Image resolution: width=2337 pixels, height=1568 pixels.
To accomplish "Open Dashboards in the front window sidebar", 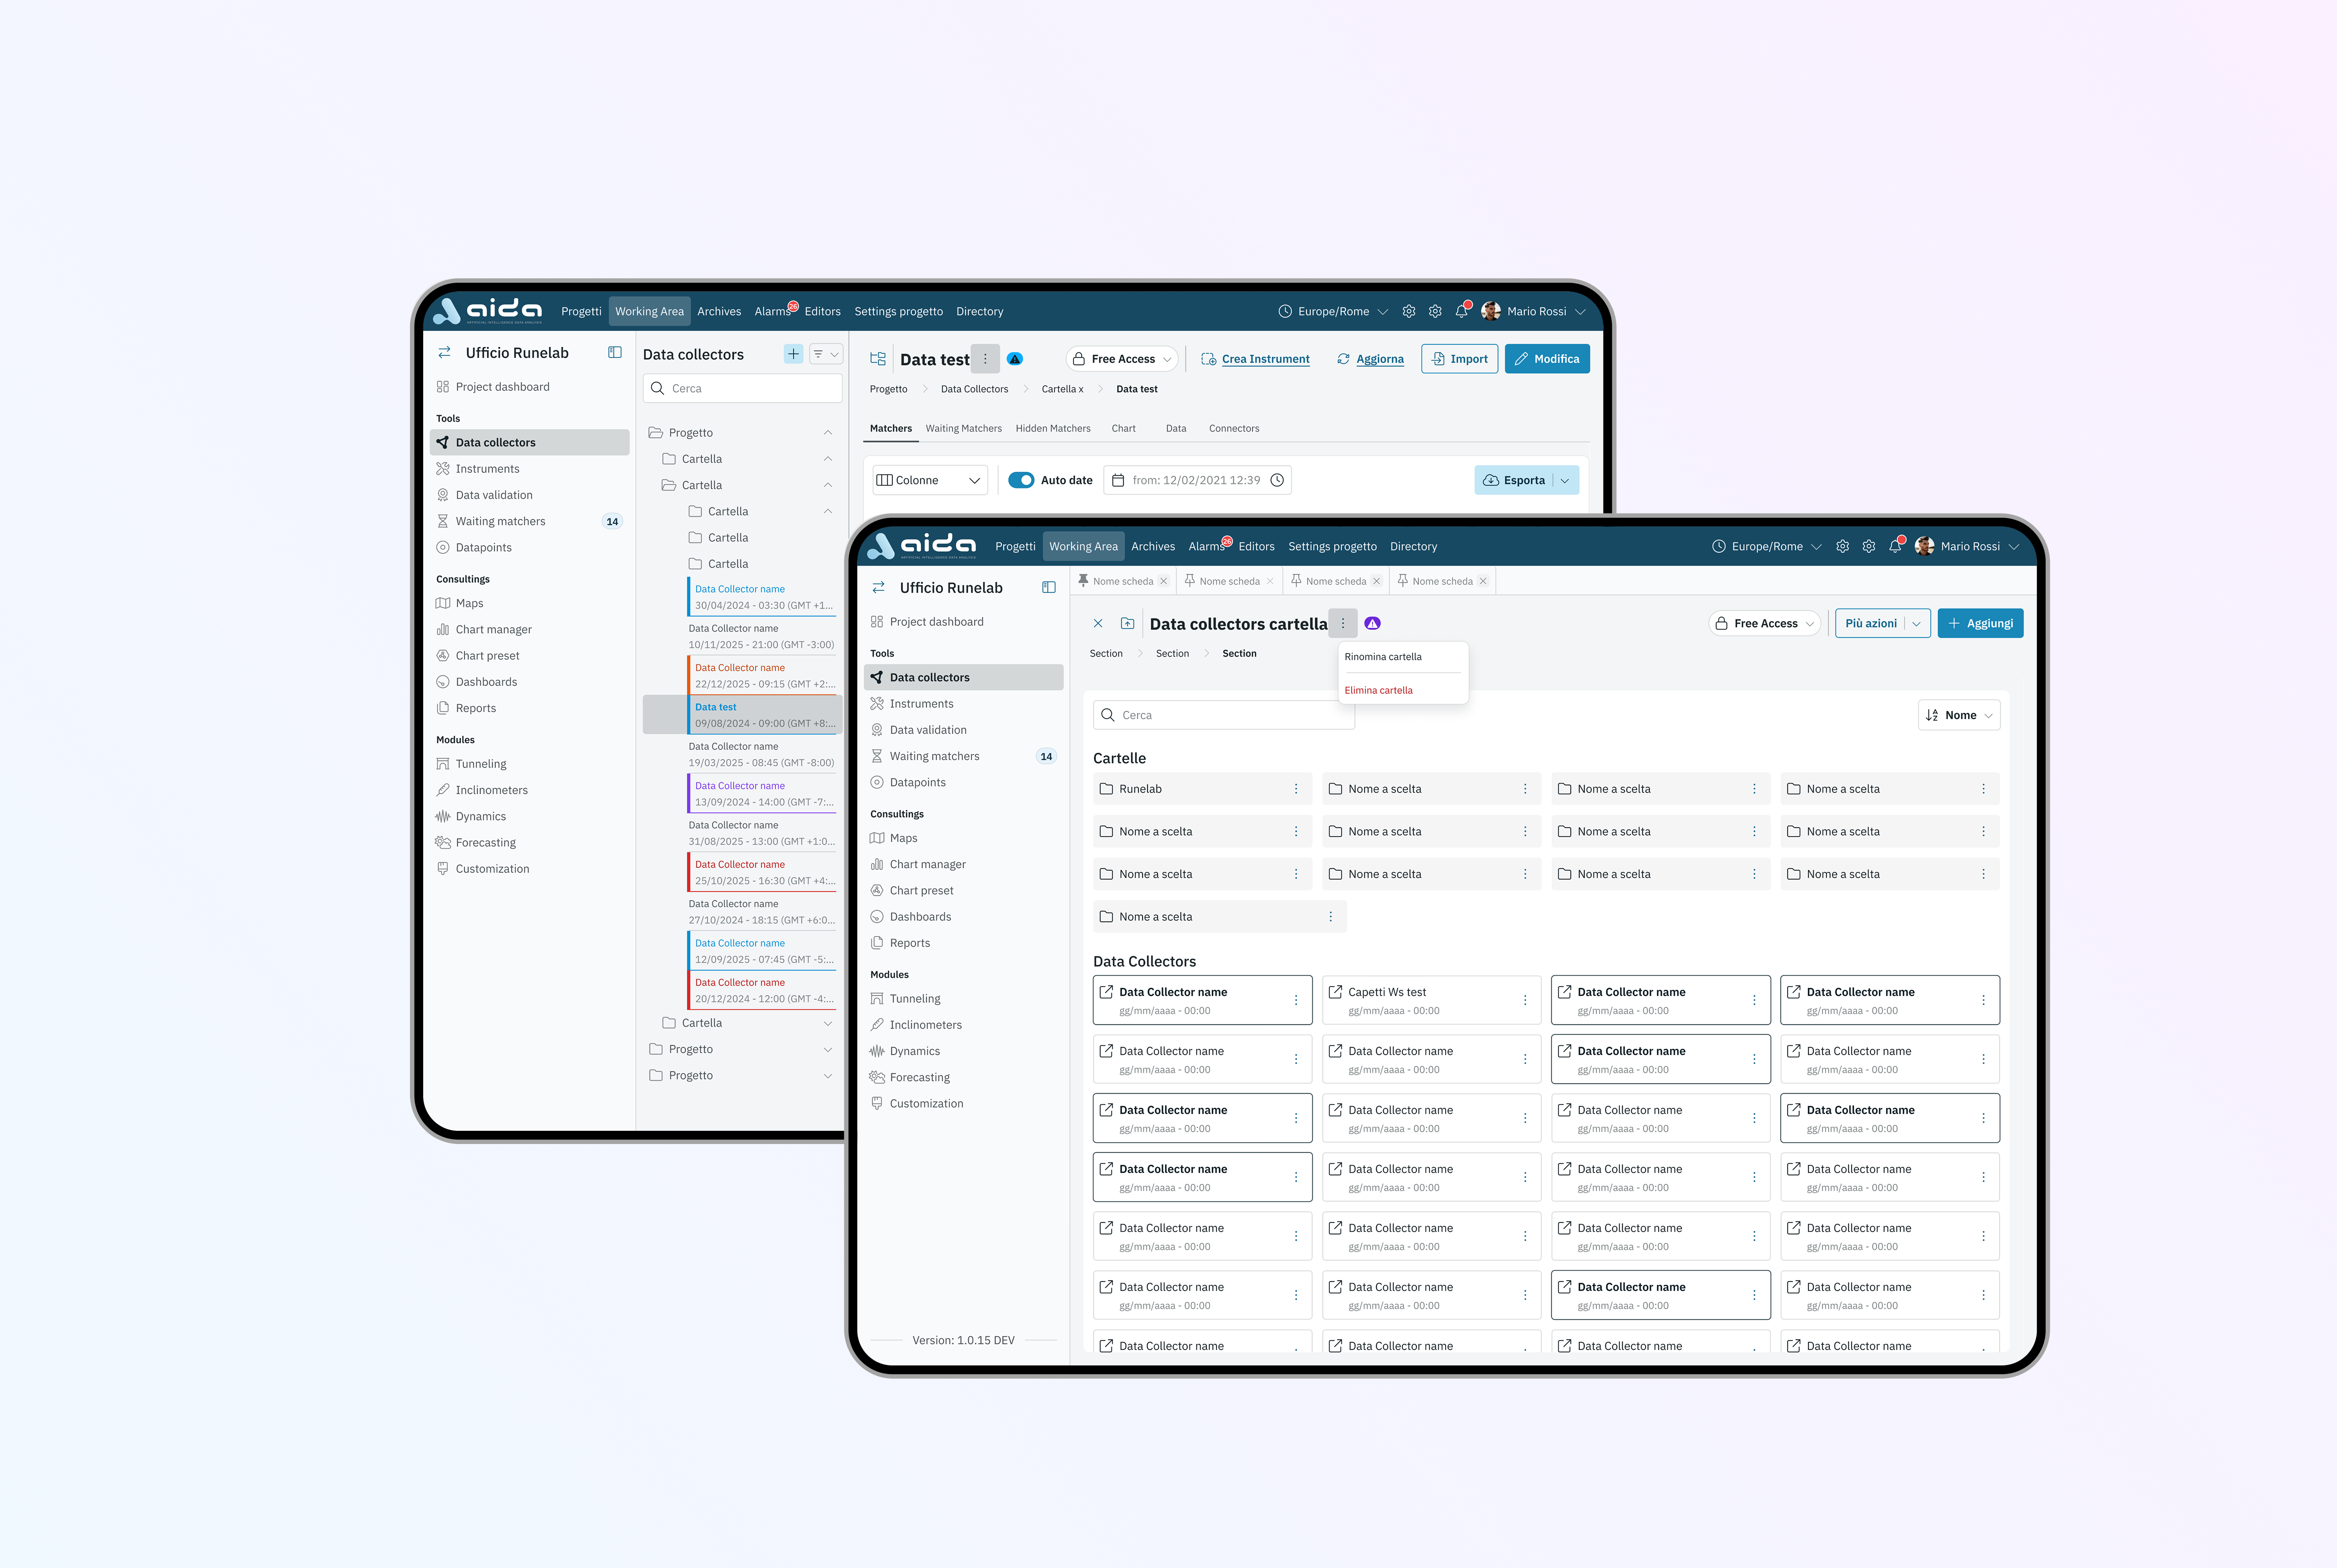I will coord(964,917).
